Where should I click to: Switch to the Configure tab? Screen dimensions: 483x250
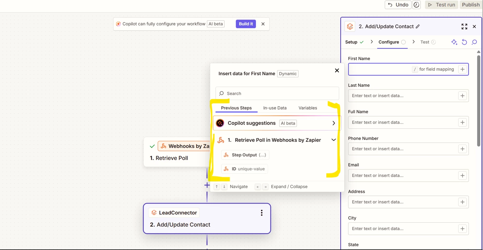(x=392, y=42)
